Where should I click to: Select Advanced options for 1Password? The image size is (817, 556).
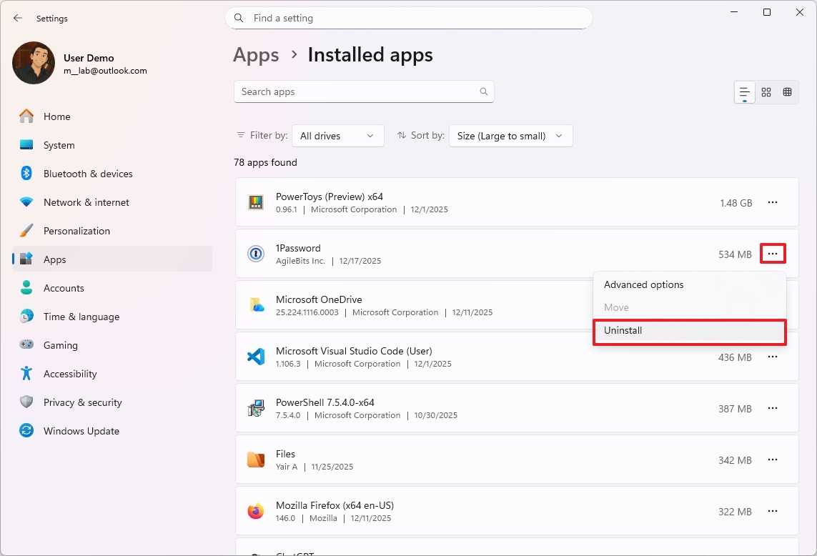click(x=643, y=284)
